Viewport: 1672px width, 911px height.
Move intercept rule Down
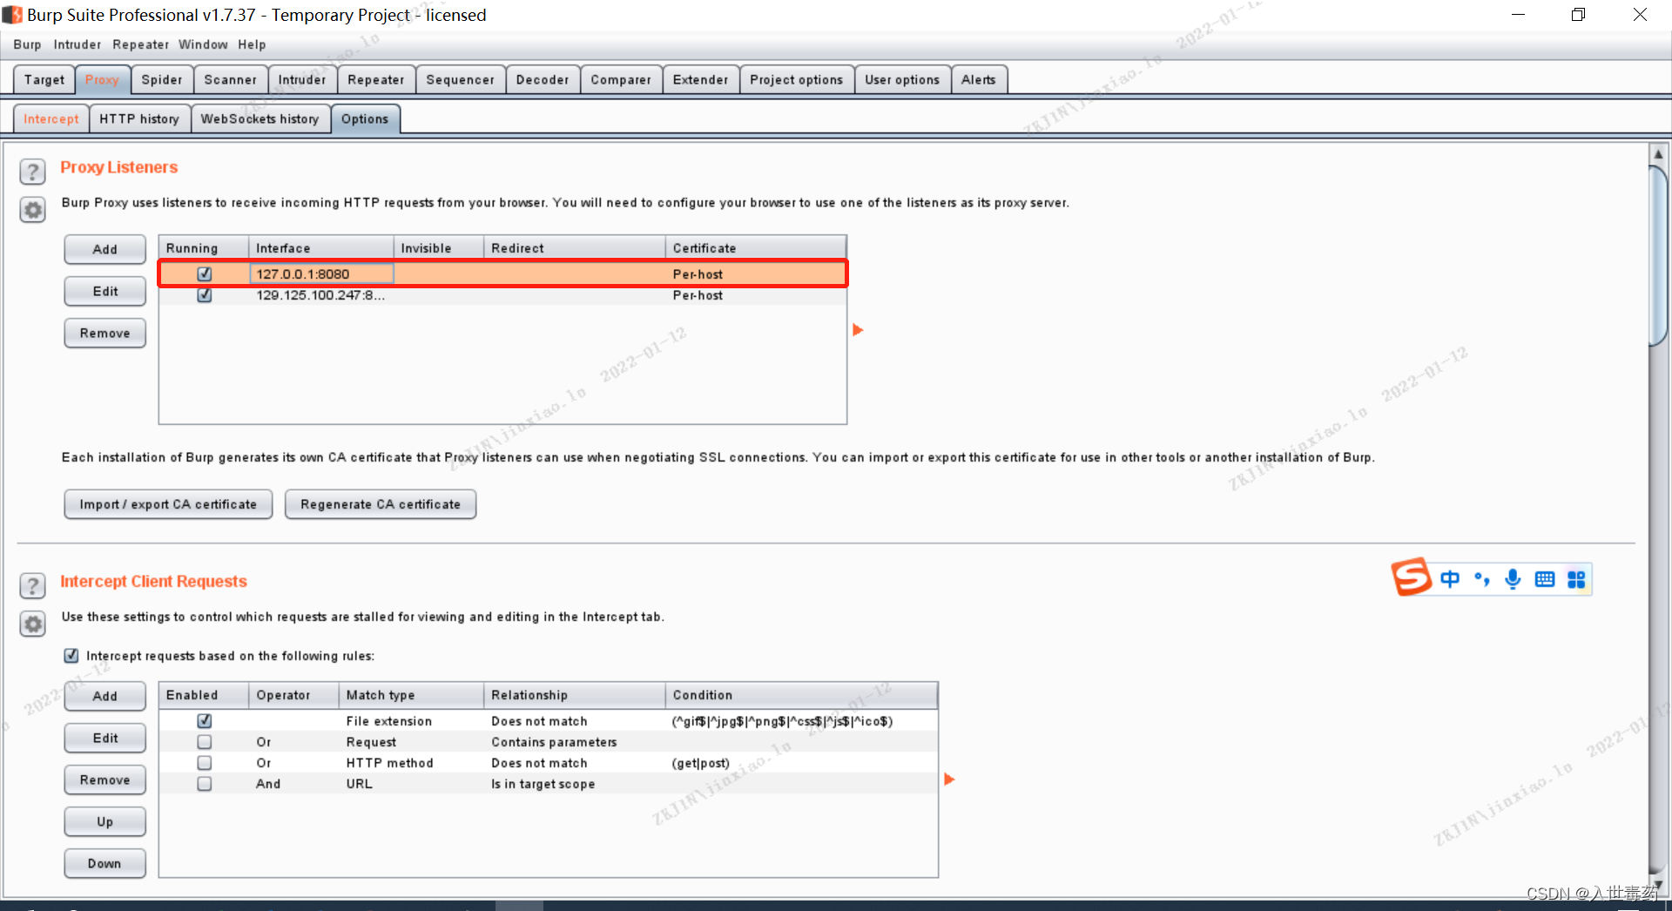coord(105,863)
